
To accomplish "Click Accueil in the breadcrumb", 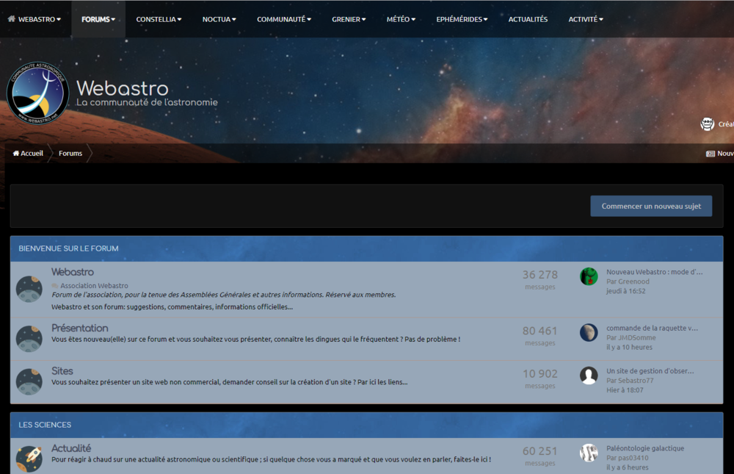I will coord(32,154).
